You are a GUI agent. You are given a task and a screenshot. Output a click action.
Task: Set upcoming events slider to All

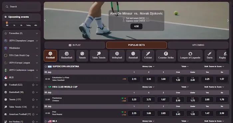(7, 25)
